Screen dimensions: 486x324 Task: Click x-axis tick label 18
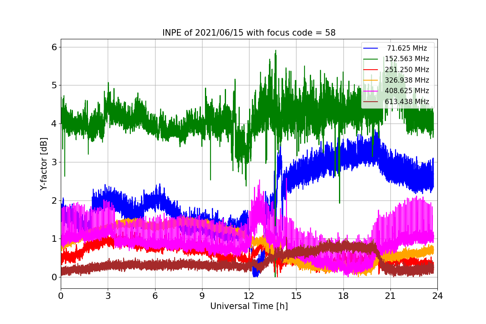click(x=343, y=296)
